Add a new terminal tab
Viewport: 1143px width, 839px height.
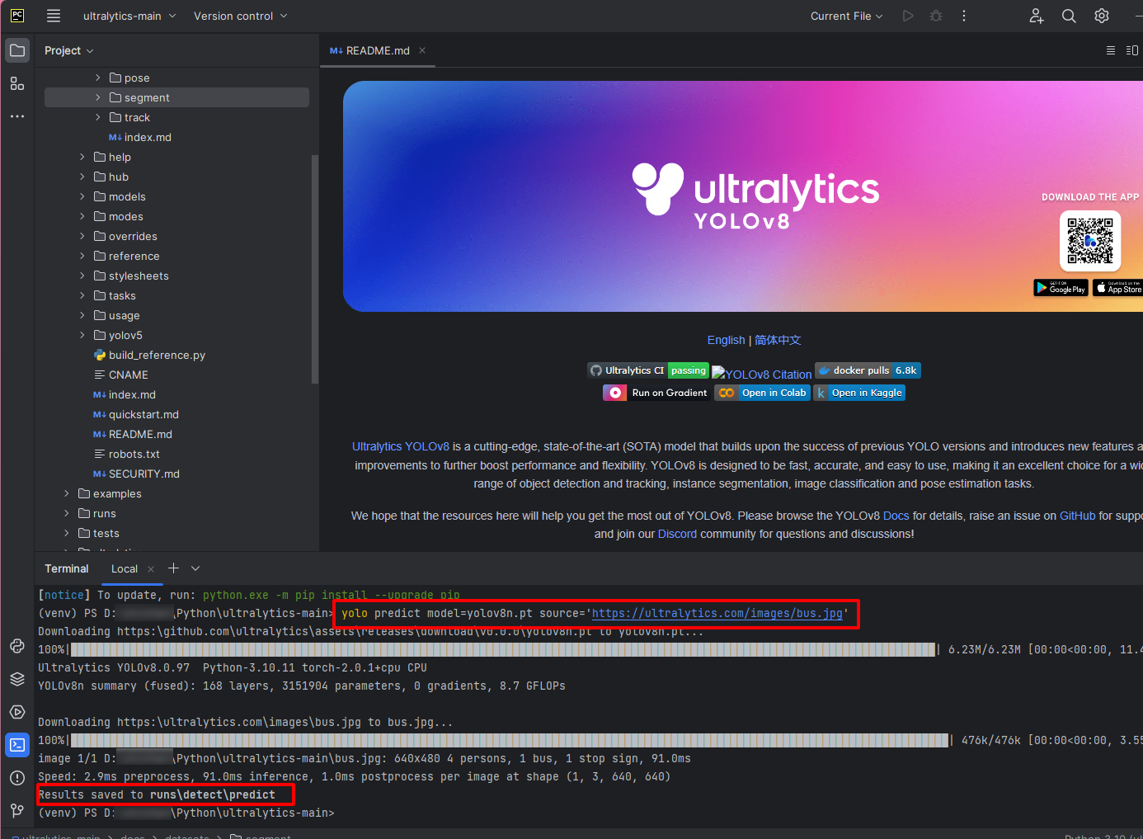(x=173, y=568)
